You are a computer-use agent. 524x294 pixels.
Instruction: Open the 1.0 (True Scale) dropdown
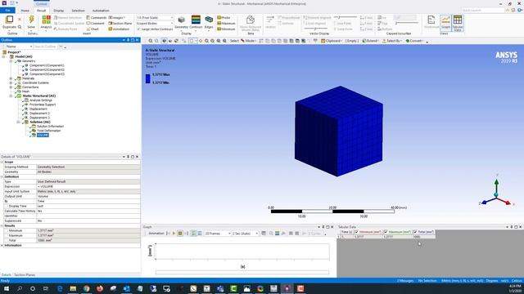click(155, 17)
